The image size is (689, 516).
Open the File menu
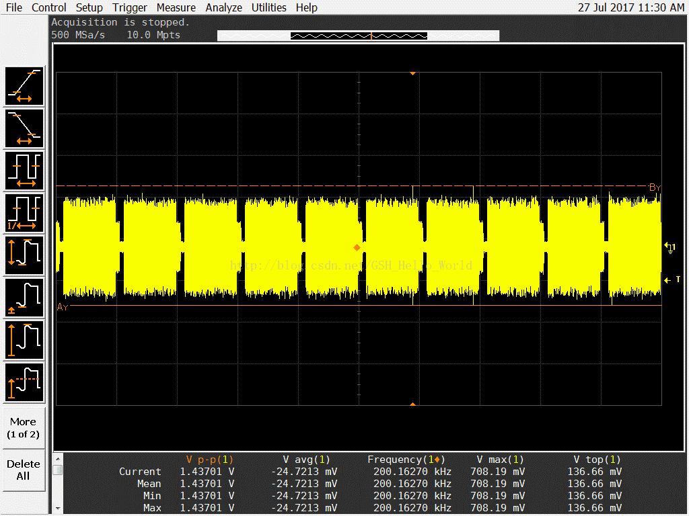coord(14,7)
